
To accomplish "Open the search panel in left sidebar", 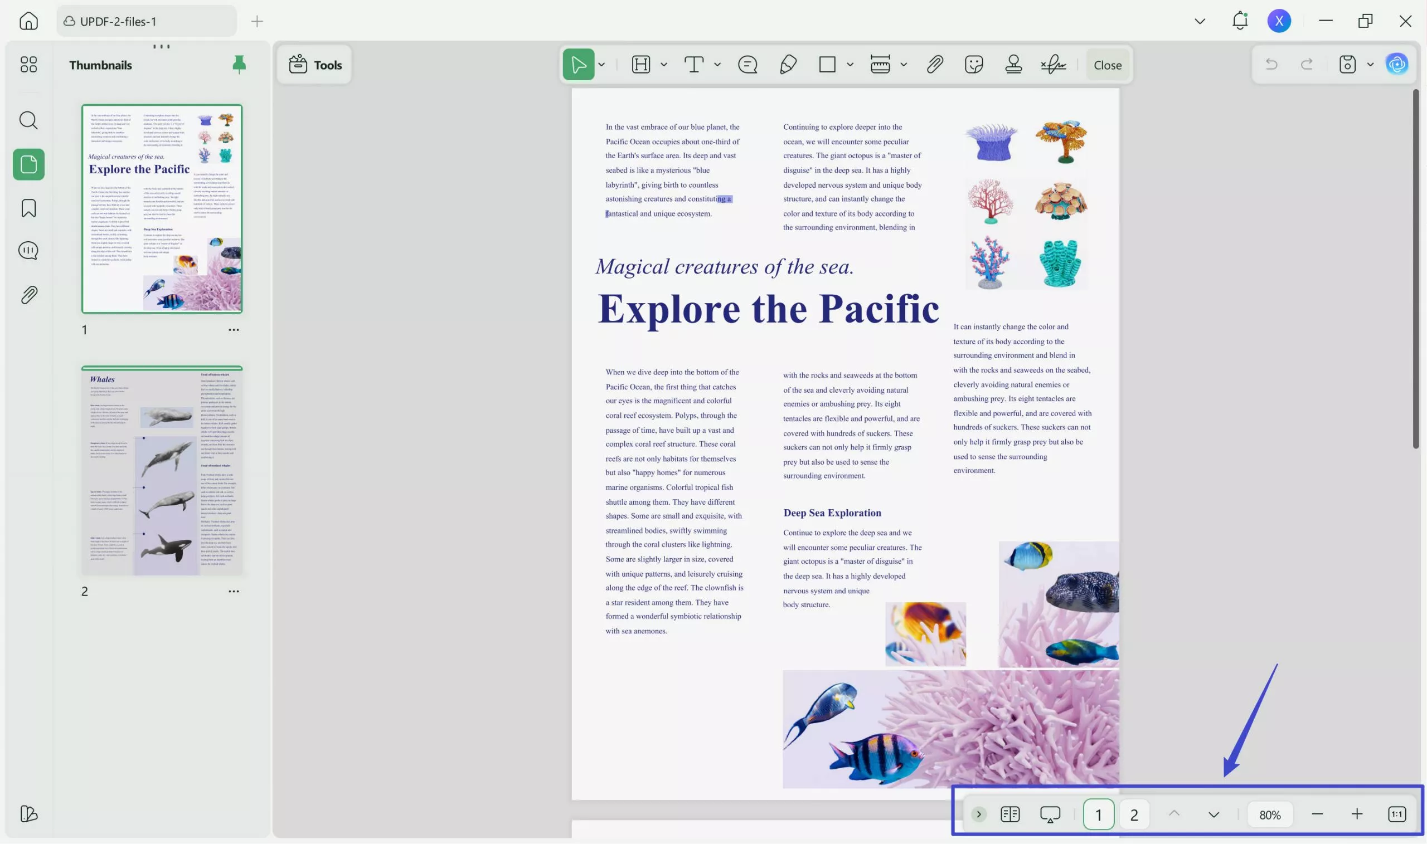I will click(x=28, y=120).
